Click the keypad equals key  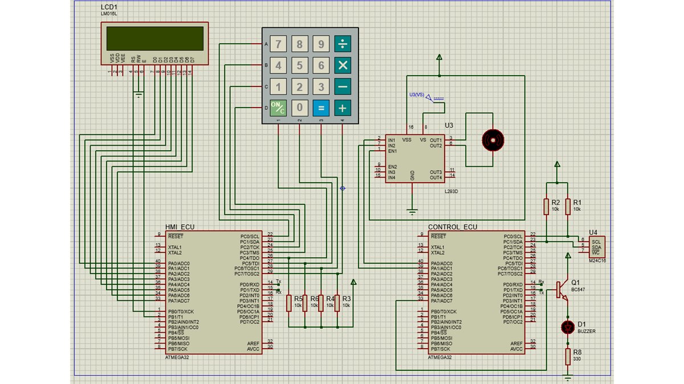tap(321, 108)
